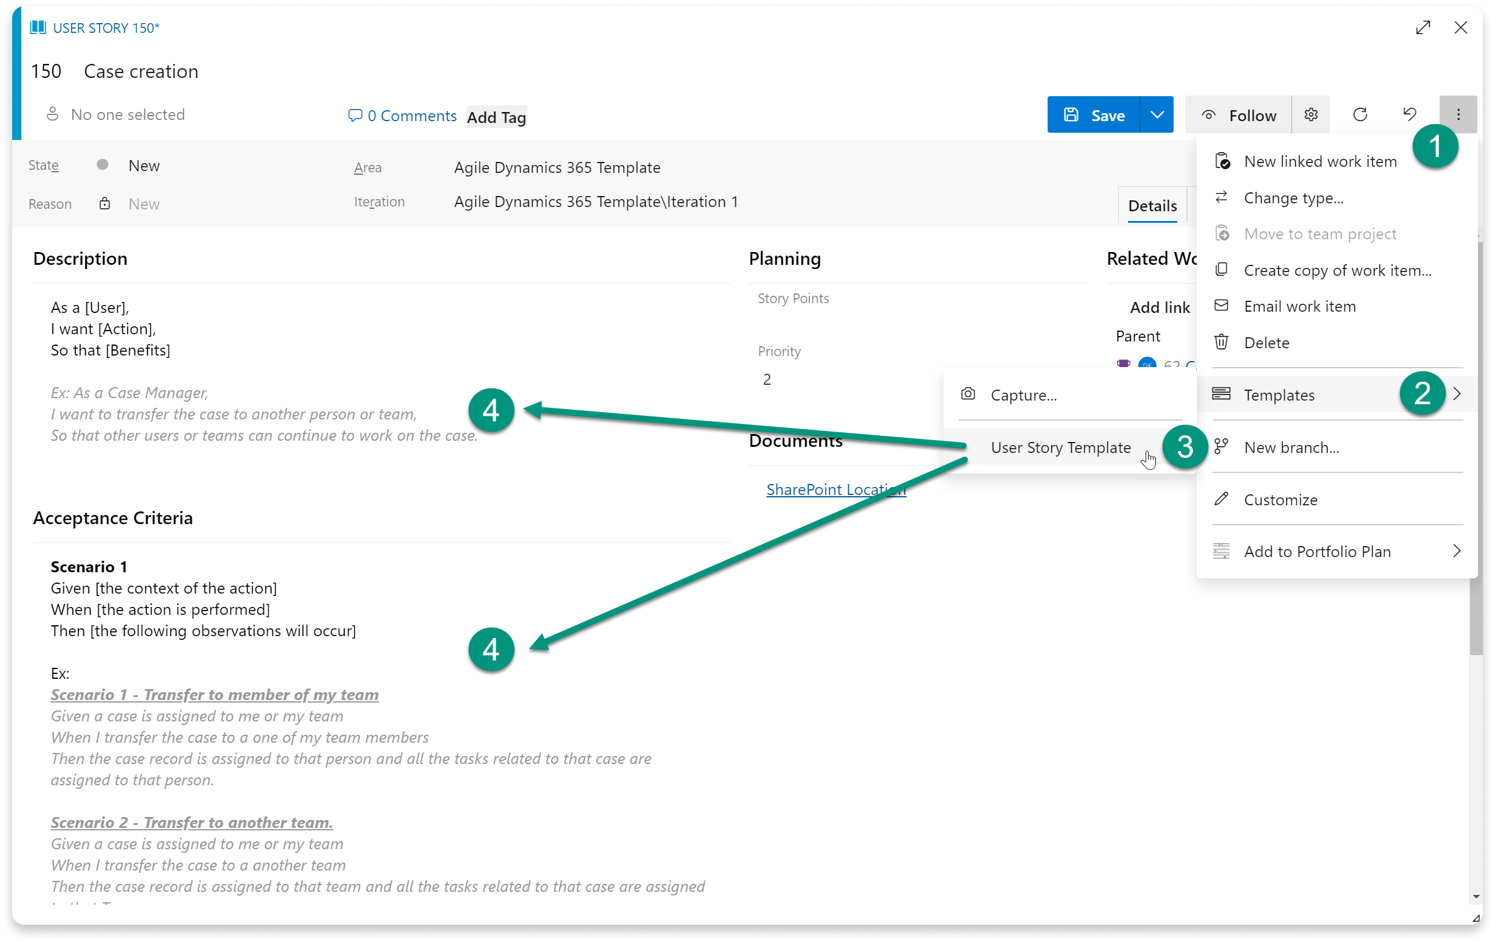This screenshot has width=1495, height=943.
Task: Click the Scenario 2 - Transfer to another team text
Action: 191,822
